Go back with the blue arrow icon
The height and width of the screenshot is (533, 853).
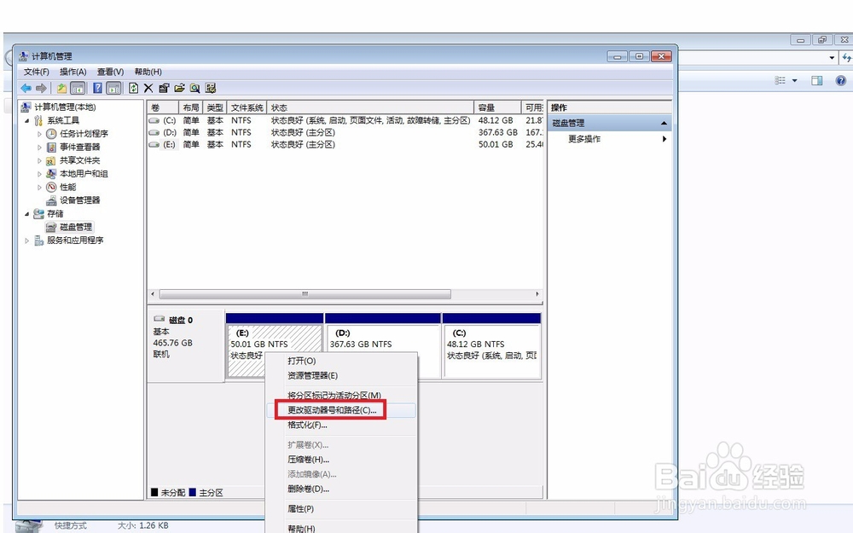pyautogui.click(x=26, y=88)
